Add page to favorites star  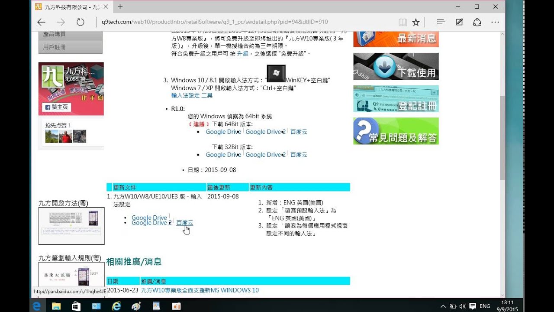pyautogui.click(x=415, y=22)
